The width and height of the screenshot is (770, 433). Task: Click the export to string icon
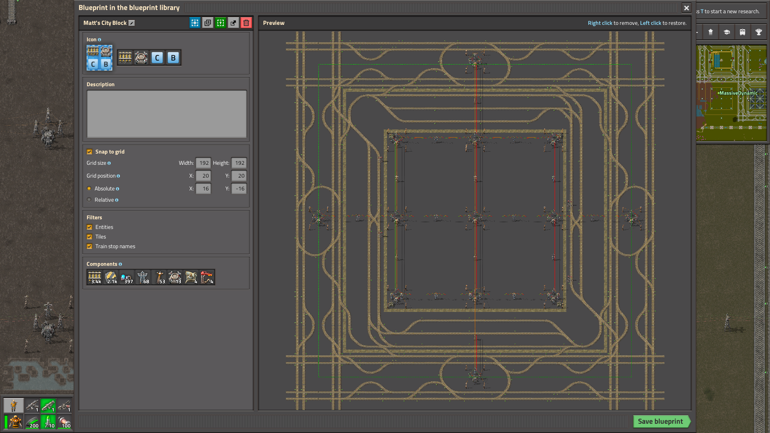pos(233,23)
